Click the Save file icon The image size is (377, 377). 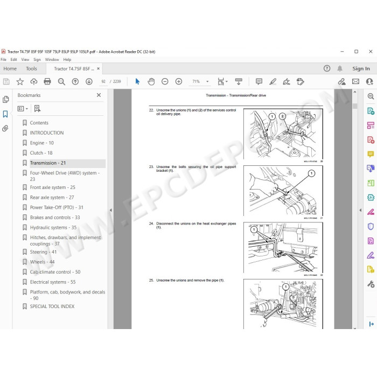point(6,82)
